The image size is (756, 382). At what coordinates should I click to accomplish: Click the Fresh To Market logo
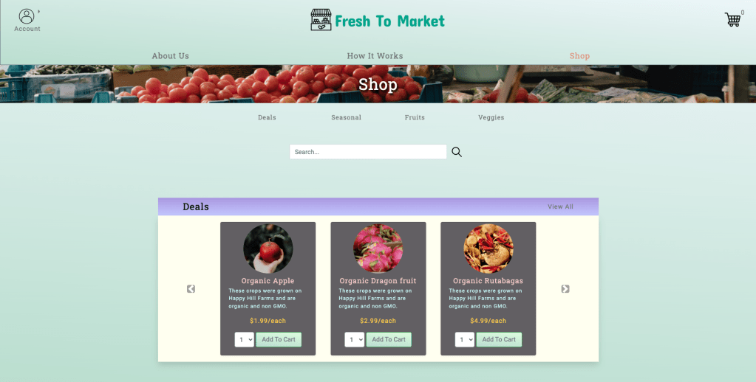pyautogui.click(x=378, y=20)
